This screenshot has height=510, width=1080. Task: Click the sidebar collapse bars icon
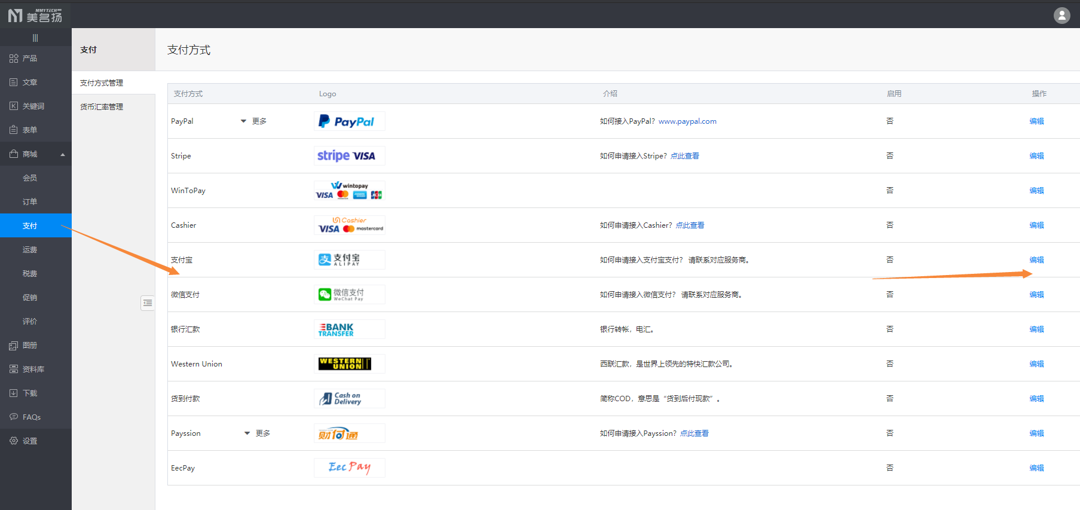(35, 38)
